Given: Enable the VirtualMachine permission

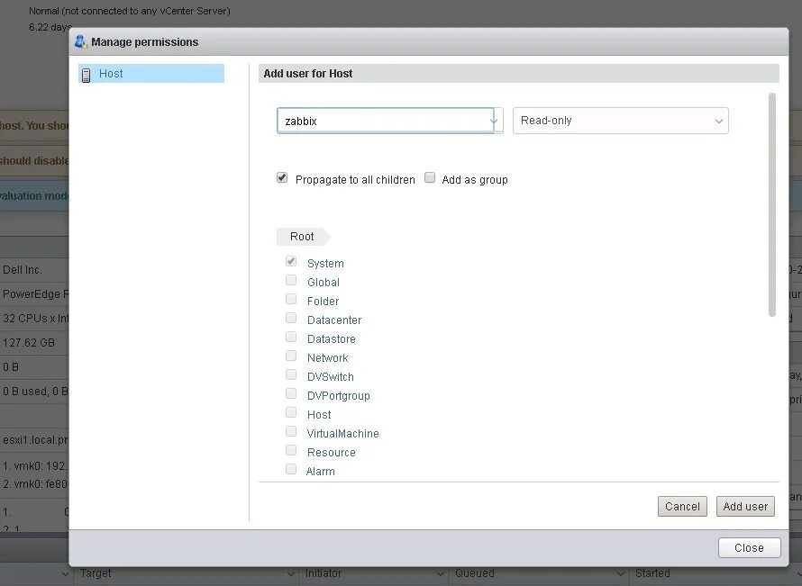Looking at the screenshot, I should [x=290, y=430].
